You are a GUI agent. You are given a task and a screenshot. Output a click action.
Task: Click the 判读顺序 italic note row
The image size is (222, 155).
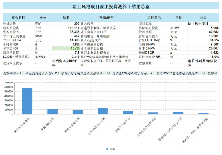pyautogui.click(x=110, y=73)
